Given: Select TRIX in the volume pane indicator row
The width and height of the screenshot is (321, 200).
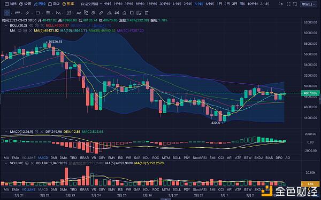Looking at the screenshot, I should coord(74,189).
